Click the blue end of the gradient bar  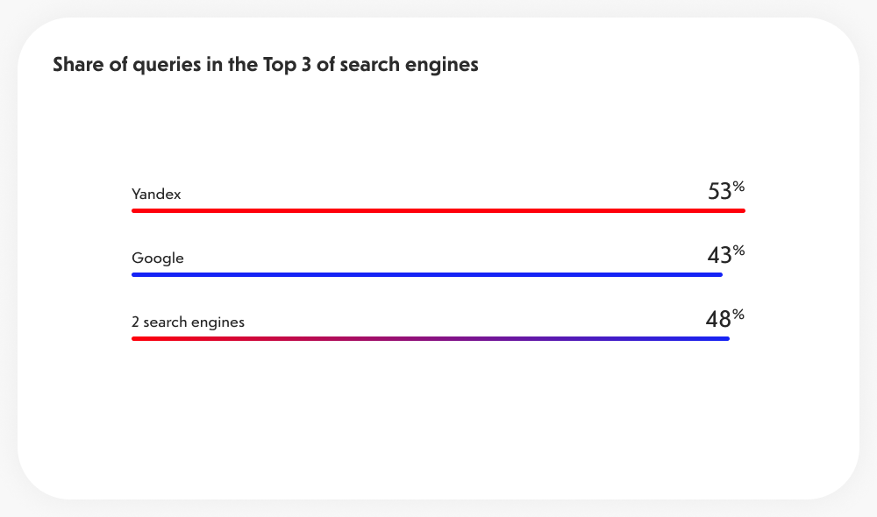[723, 338]
